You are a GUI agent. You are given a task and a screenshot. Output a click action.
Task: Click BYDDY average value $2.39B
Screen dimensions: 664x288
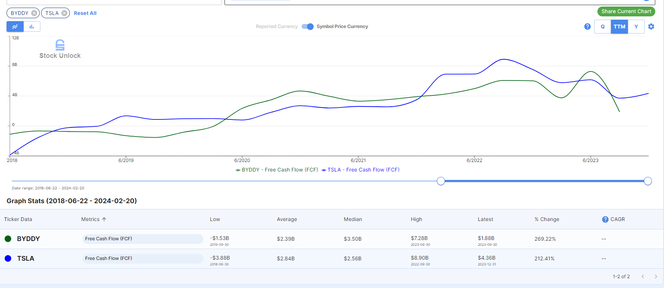(x=286, y=239)
